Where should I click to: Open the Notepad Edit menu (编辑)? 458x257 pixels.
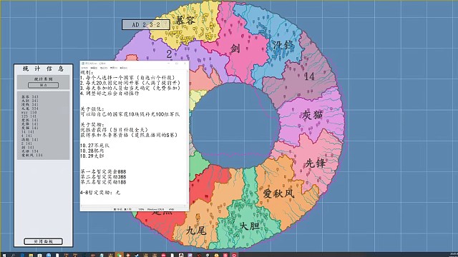pyautogui.click(x=94, y=68)
